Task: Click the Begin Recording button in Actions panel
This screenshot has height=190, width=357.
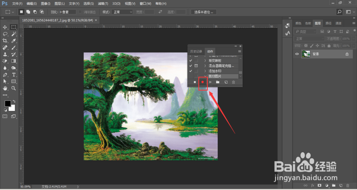Action: (x=202, y=82)
